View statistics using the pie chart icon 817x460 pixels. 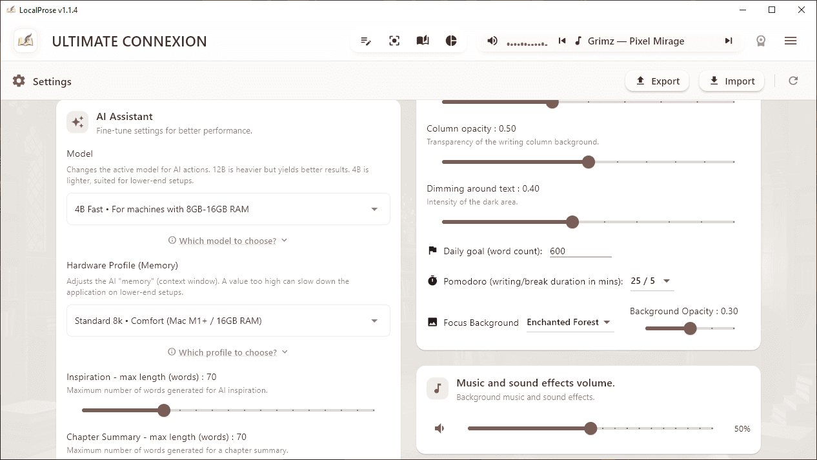(451, 40)
